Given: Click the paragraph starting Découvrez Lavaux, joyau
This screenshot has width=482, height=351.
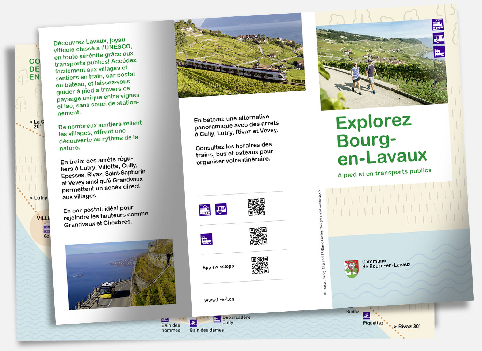Looking at the screenshot, I should coord(96,77).
